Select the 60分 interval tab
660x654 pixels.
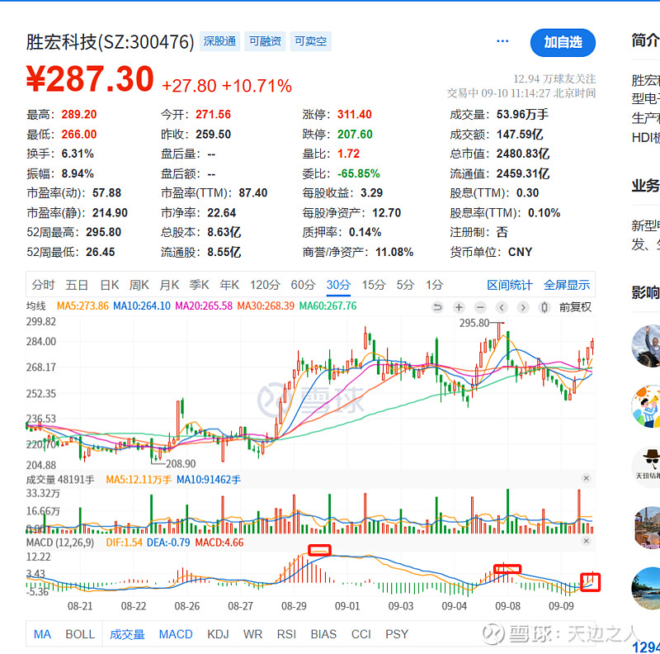[x=303, y=285]
